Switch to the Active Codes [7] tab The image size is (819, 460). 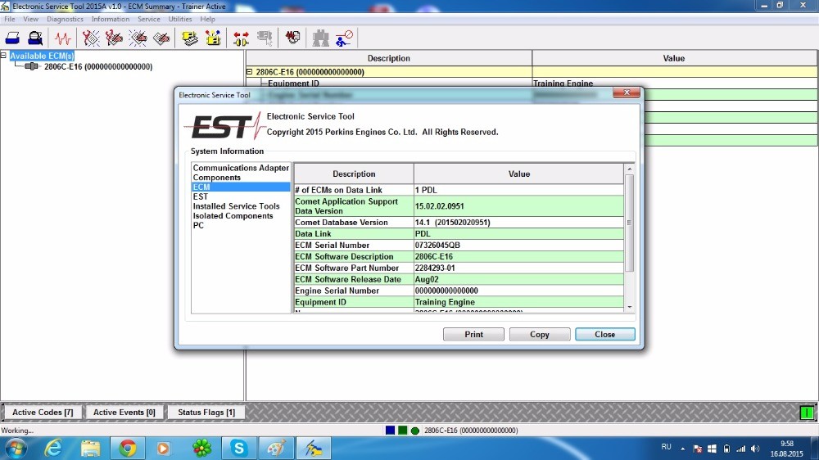point(43,413)
